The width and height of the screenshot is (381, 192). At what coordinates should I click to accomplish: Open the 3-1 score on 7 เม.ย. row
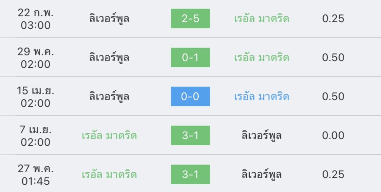tap(190, 136)
